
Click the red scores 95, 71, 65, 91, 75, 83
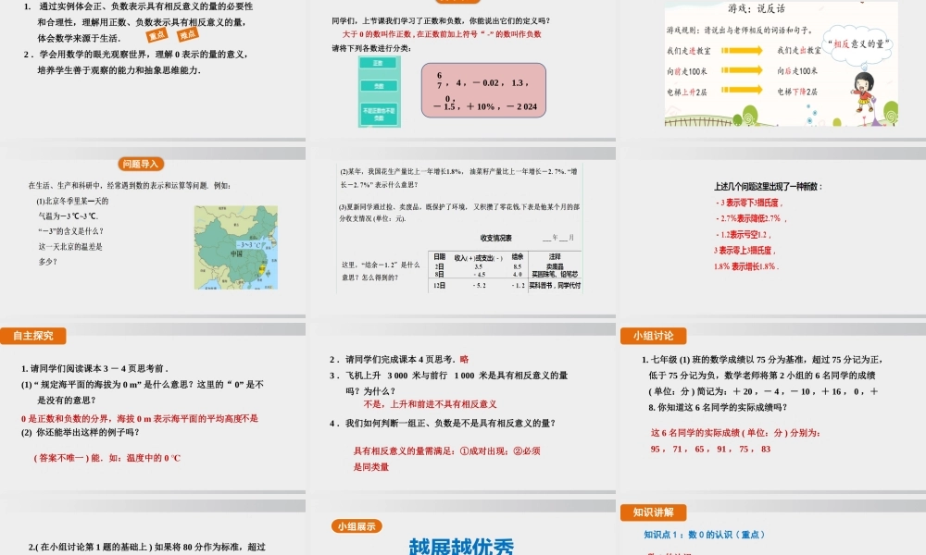tap(710, 450)
